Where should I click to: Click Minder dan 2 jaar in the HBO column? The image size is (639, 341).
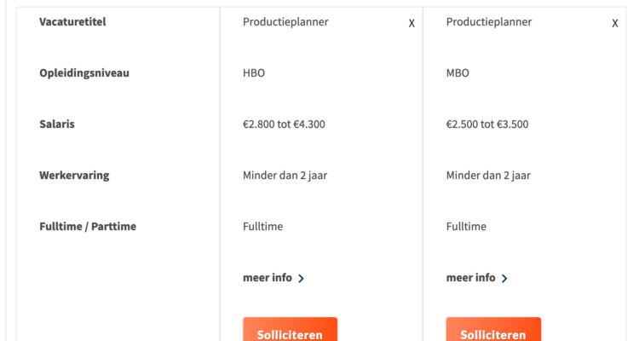pos(285,176)
